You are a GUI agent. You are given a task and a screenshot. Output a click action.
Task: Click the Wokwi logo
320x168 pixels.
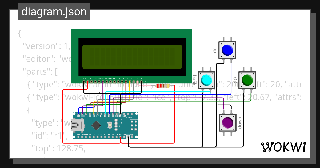pyautogui.click(x=284, y=147)
